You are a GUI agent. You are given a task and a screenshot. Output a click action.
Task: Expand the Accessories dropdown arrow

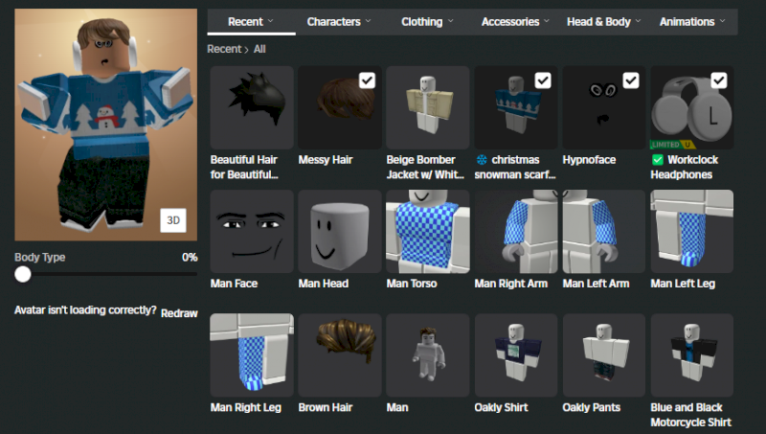tap(546, 21)
